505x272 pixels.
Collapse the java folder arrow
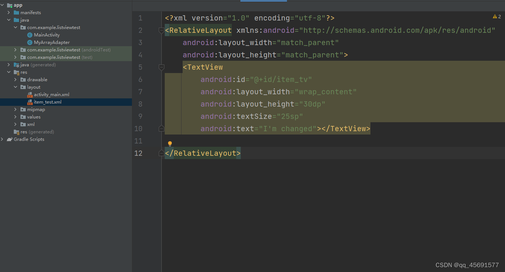click(x=9, y=20)
